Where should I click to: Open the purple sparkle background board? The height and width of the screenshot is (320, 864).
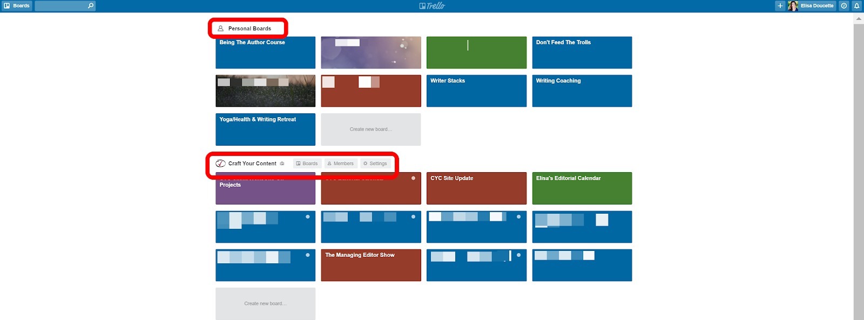(371, 52)
